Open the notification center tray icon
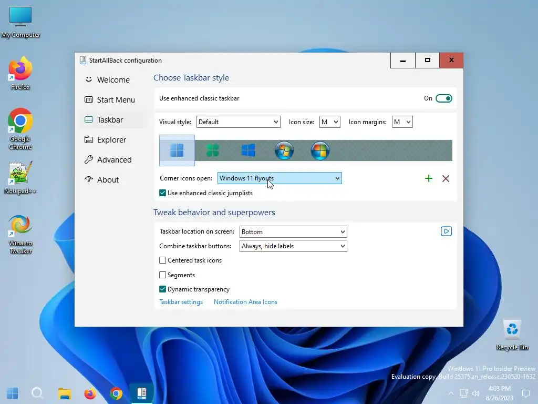 click(525, 393)
